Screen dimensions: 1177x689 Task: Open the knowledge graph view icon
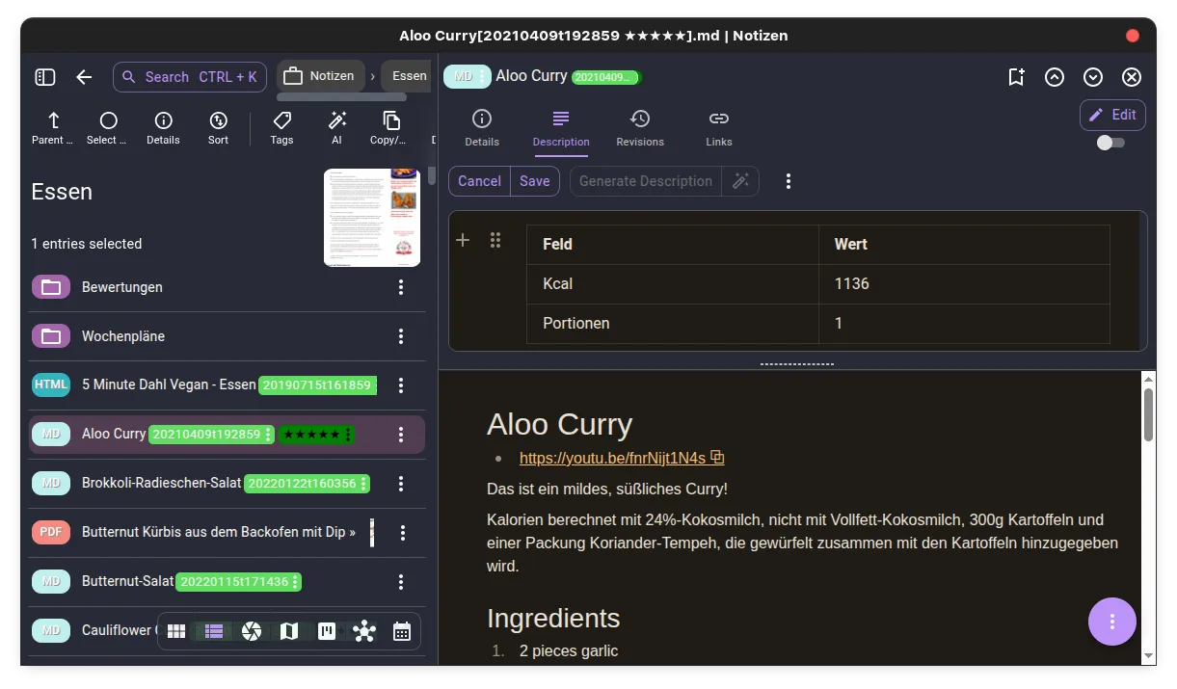[364, 631]
